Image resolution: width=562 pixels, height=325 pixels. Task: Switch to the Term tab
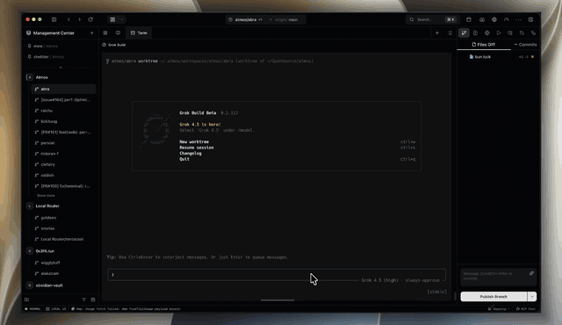tap(139, 33)
